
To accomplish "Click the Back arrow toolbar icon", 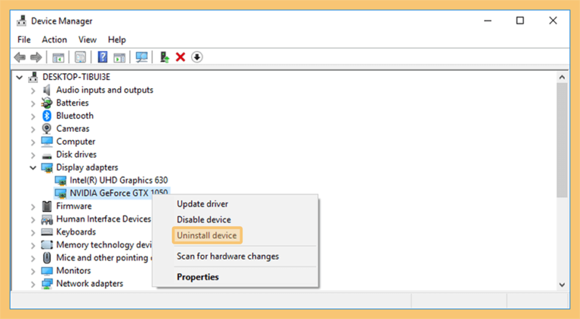I will click(20, 57).
